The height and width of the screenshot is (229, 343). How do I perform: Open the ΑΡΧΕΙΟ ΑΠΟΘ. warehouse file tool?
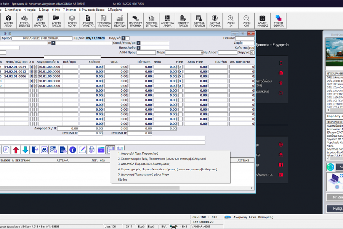(8, 21)
